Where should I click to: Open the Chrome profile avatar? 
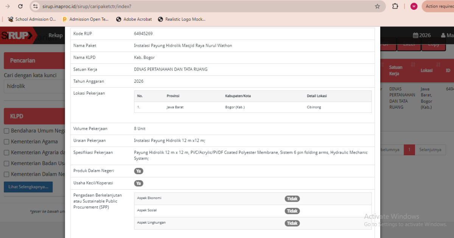click(x=414, y=6)
